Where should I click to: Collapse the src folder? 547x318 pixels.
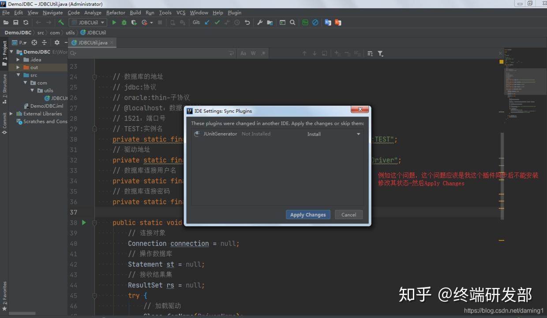pyautogui.click(x=18, y=75)
